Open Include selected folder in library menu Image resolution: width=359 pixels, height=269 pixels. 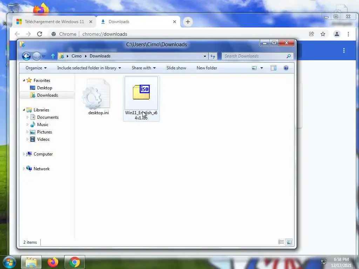tap(89, 68)
